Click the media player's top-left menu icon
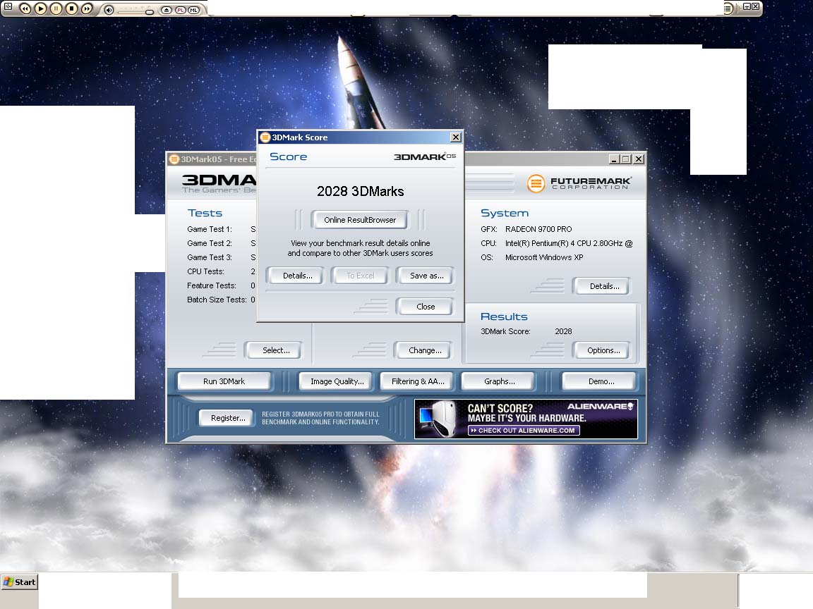 [x=8, y=7]
